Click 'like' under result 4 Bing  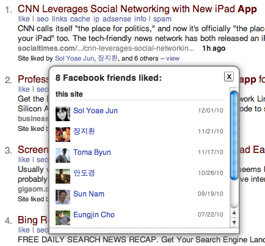pyautogui.click(x=24, y=230)
